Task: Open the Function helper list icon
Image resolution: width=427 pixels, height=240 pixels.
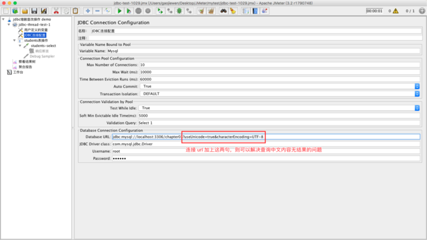Action: point(245,11)
